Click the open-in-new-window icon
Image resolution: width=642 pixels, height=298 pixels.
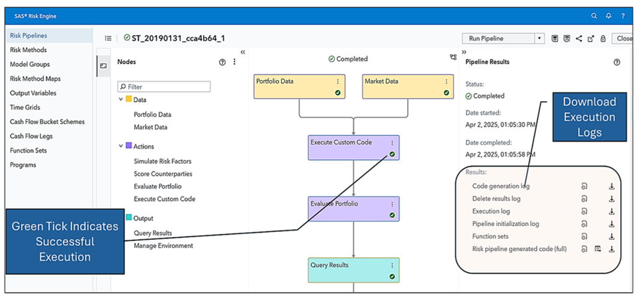click(x=590, y=38)
